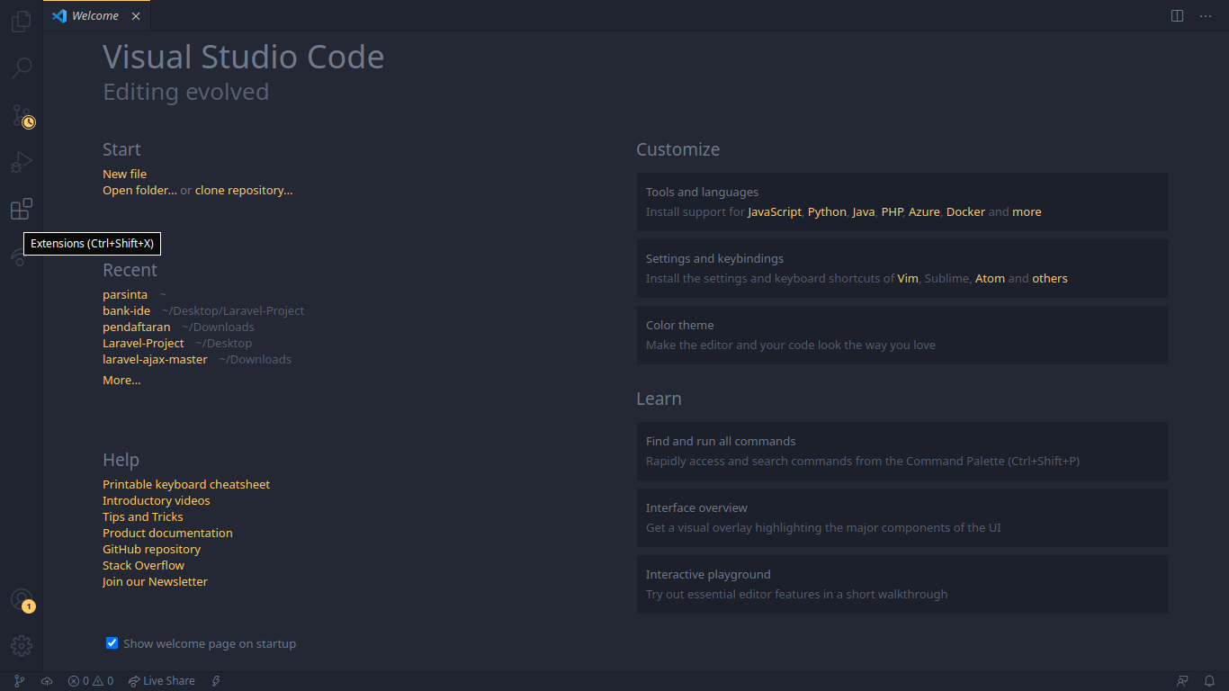Open the Extensions view icon
The height and width of the screenshot is (691, 1229).
(x=22, y=210)
